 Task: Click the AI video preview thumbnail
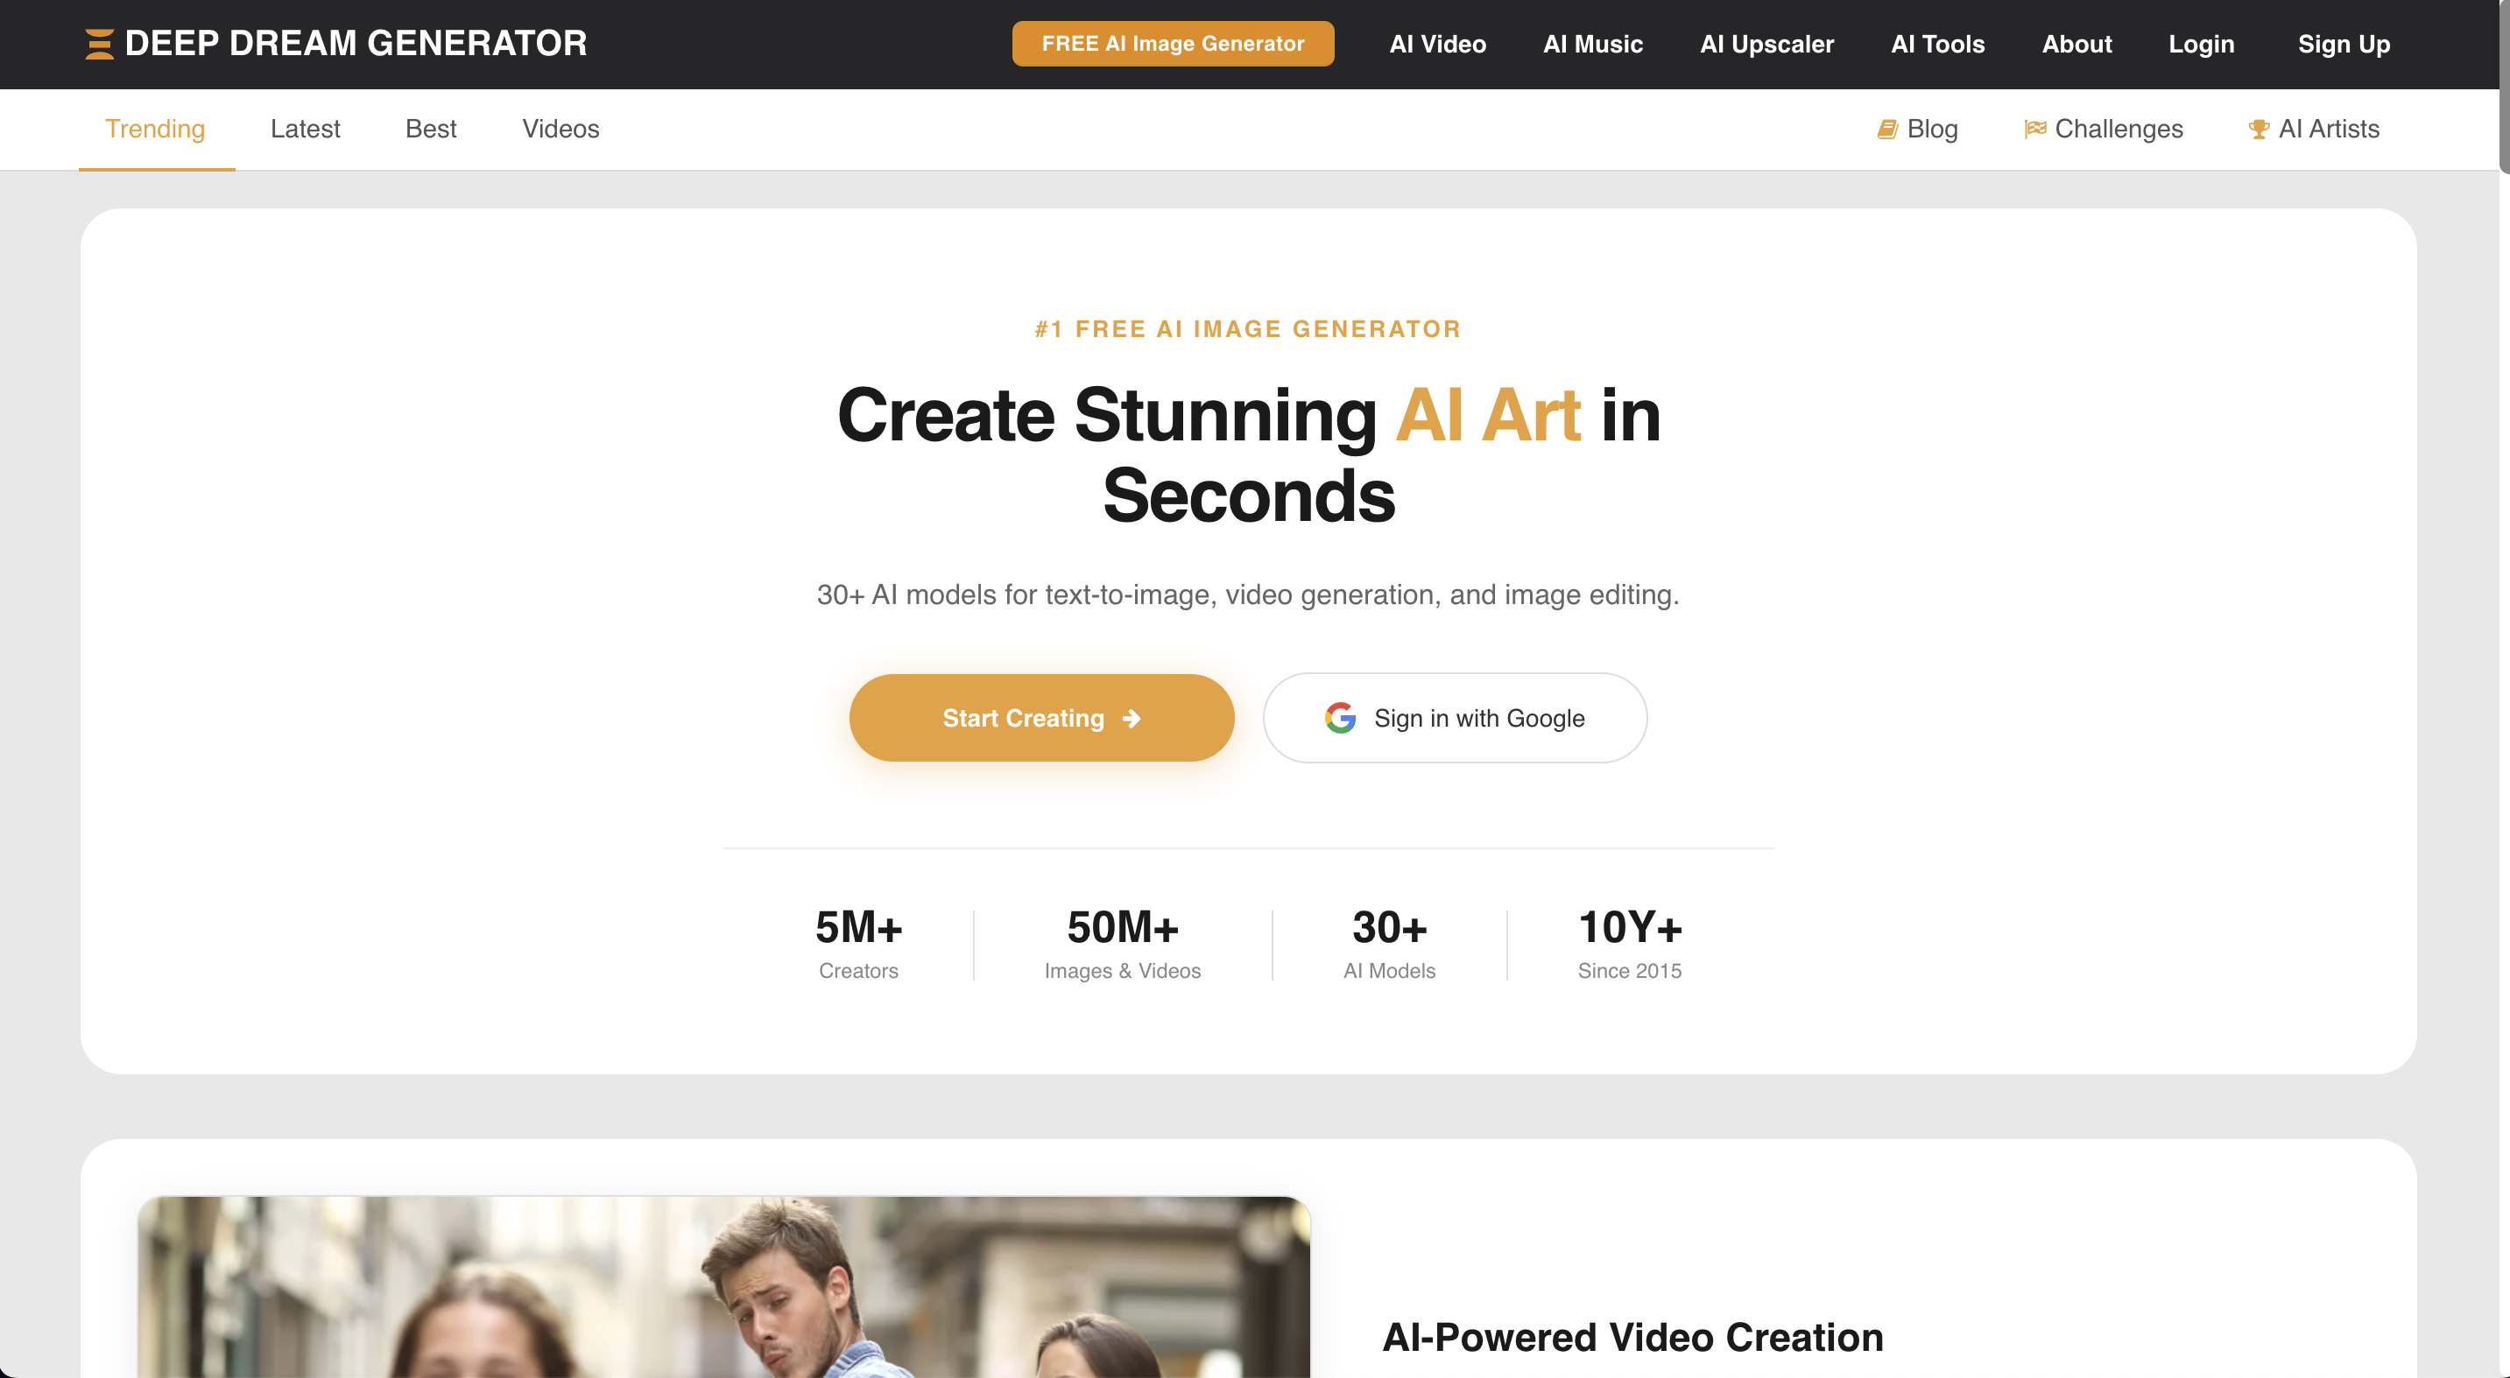pyautogui.click(x=724, y=1286)
